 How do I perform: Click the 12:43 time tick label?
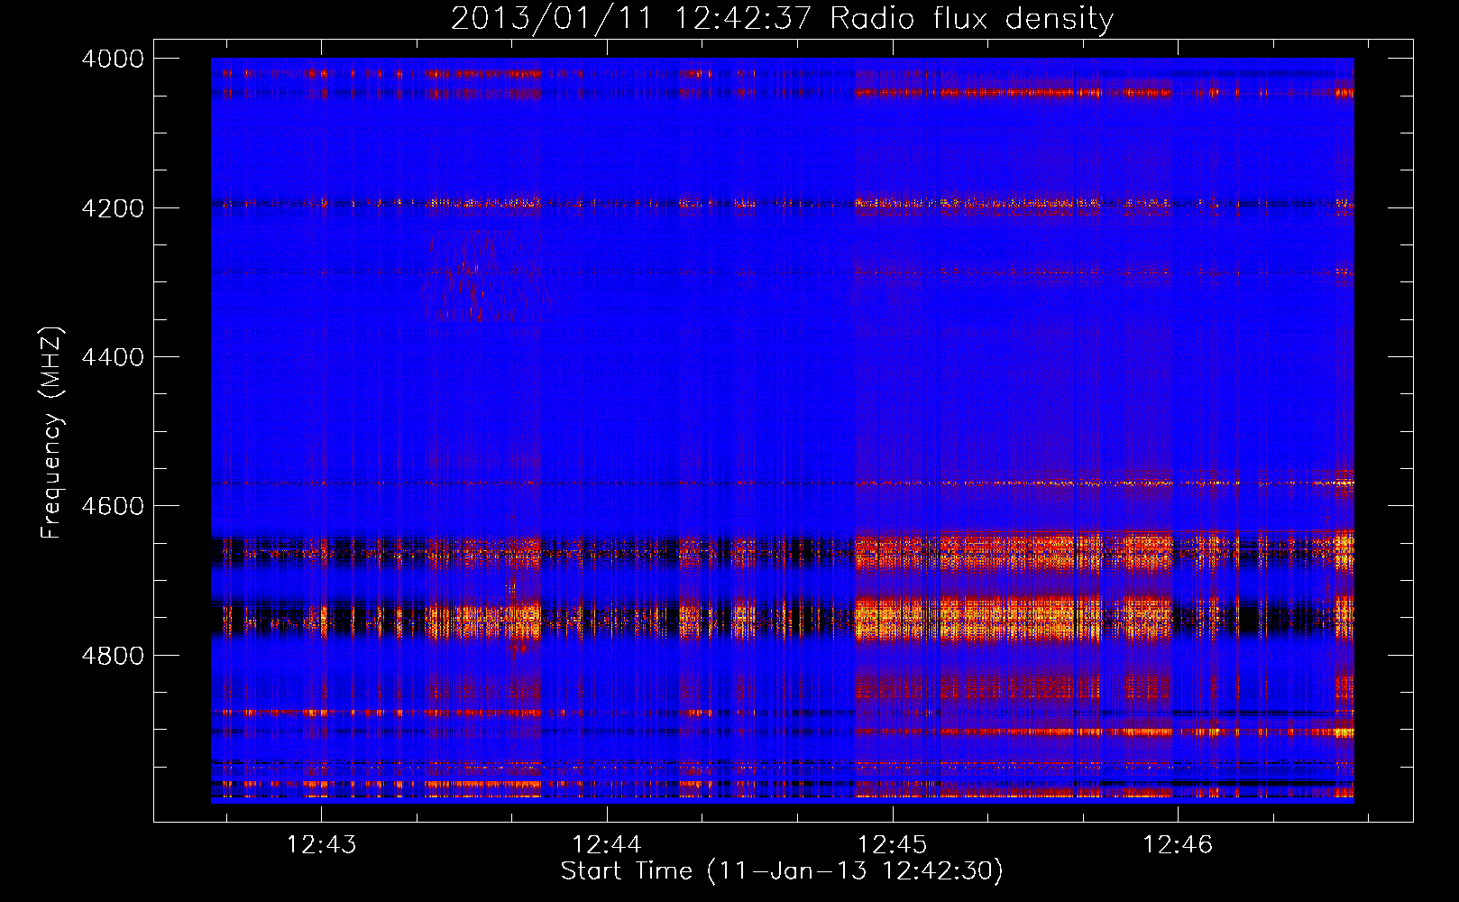[321, 845]
